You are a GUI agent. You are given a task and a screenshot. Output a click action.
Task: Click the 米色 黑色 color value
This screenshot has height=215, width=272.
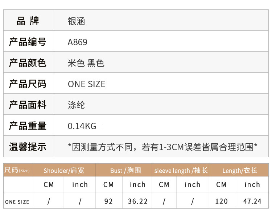click(86, 63)
